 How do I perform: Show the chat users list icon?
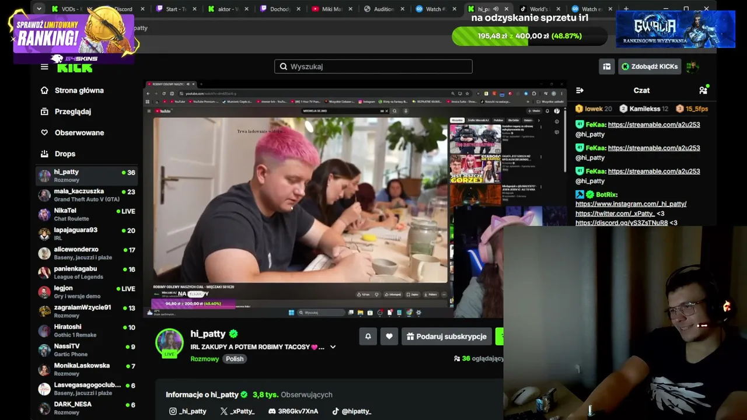click(x=703, y=90)
